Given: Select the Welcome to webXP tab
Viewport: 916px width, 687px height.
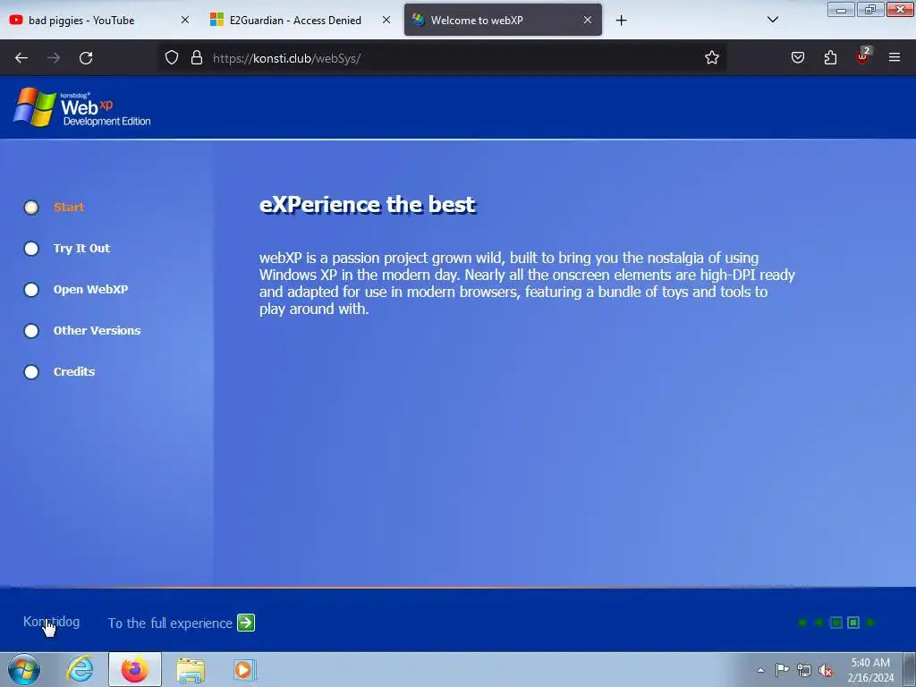Looking at the screenshot, I should [503, 20].
